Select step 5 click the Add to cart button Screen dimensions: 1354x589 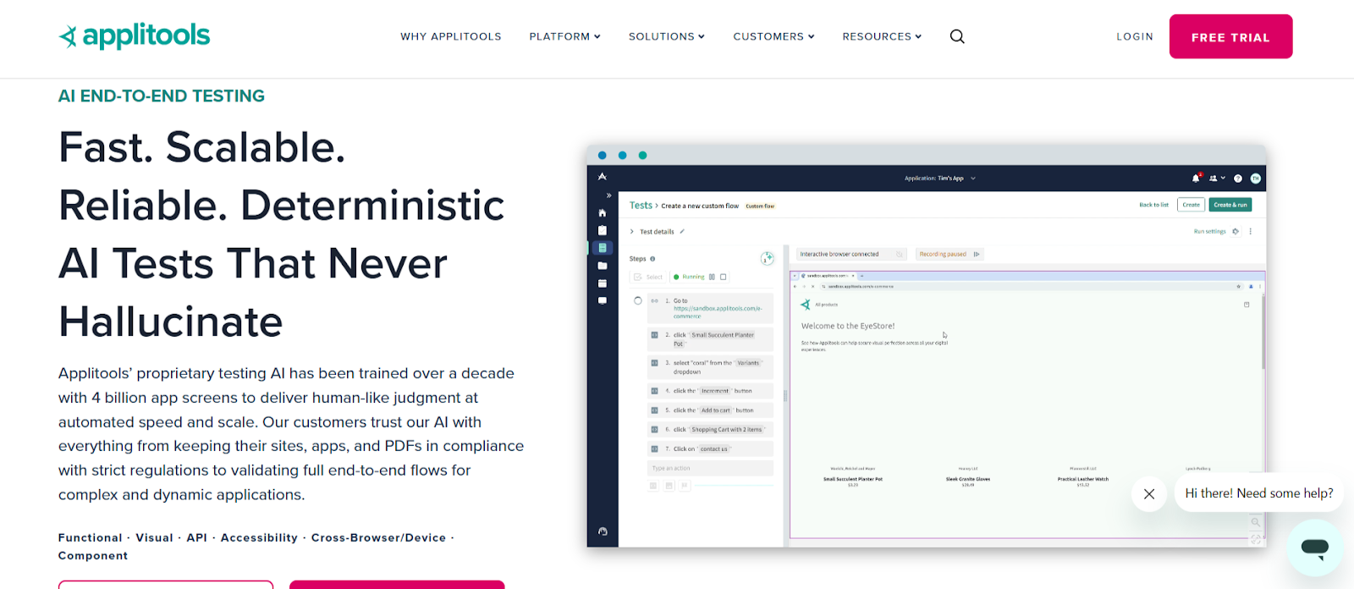710,410
